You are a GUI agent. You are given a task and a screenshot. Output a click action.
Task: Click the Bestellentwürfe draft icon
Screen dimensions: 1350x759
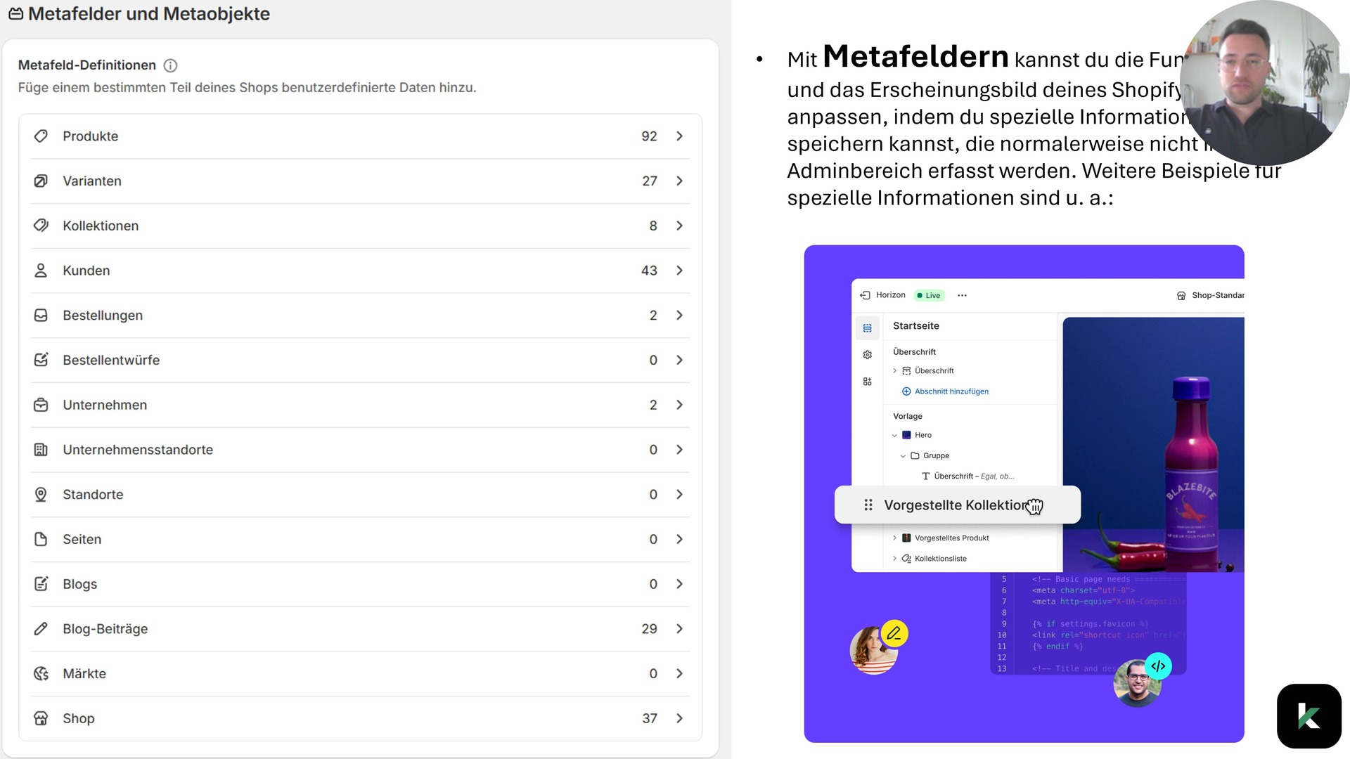tap(41, 360)
